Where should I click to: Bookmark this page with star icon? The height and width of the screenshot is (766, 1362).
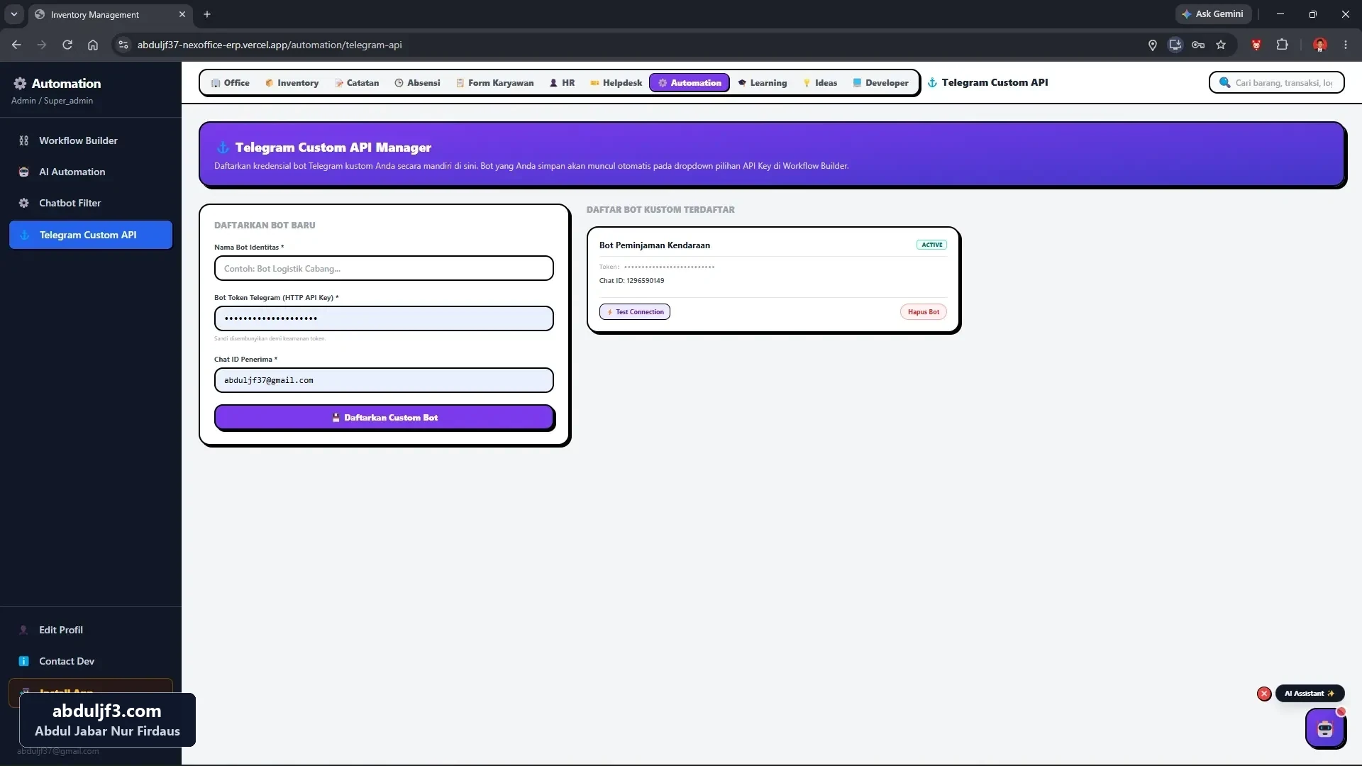(1221, 45)
